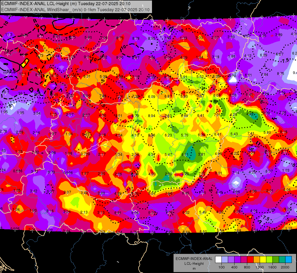Click the light lavender legend swatch

tap(225, 260)
